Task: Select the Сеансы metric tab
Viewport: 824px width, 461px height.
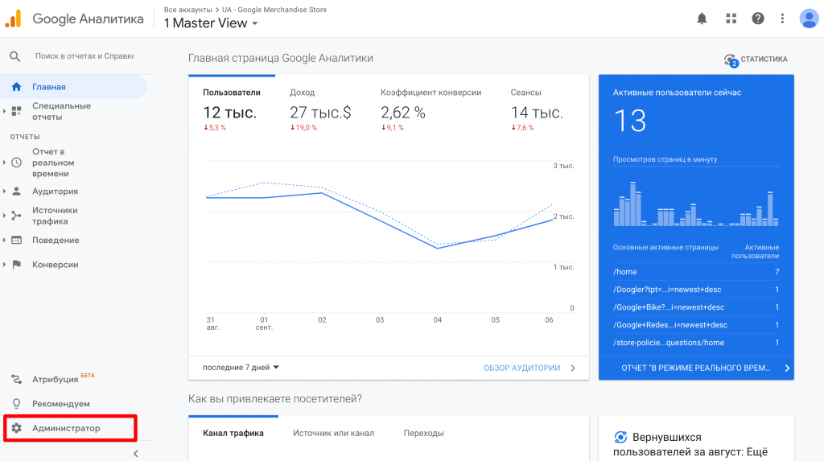Action: point(536,105)
